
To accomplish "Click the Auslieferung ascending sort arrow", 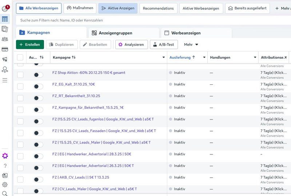I will pyautogui.click(x=194, y=57).
